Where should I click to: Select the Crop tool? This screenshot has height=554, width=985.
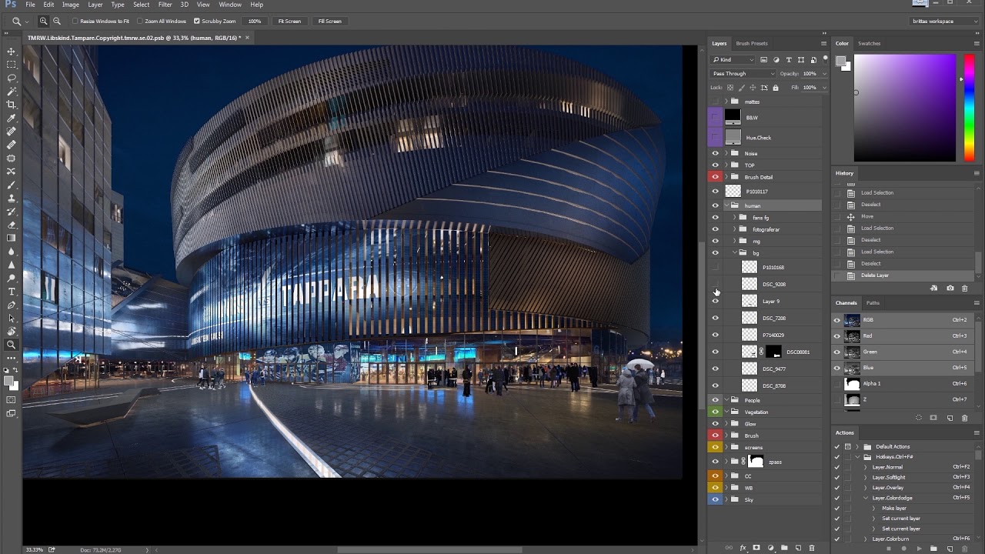(x=12, y=105)
